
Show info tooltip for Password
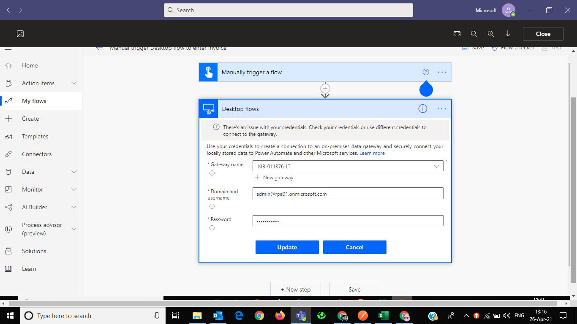point(212,228)
